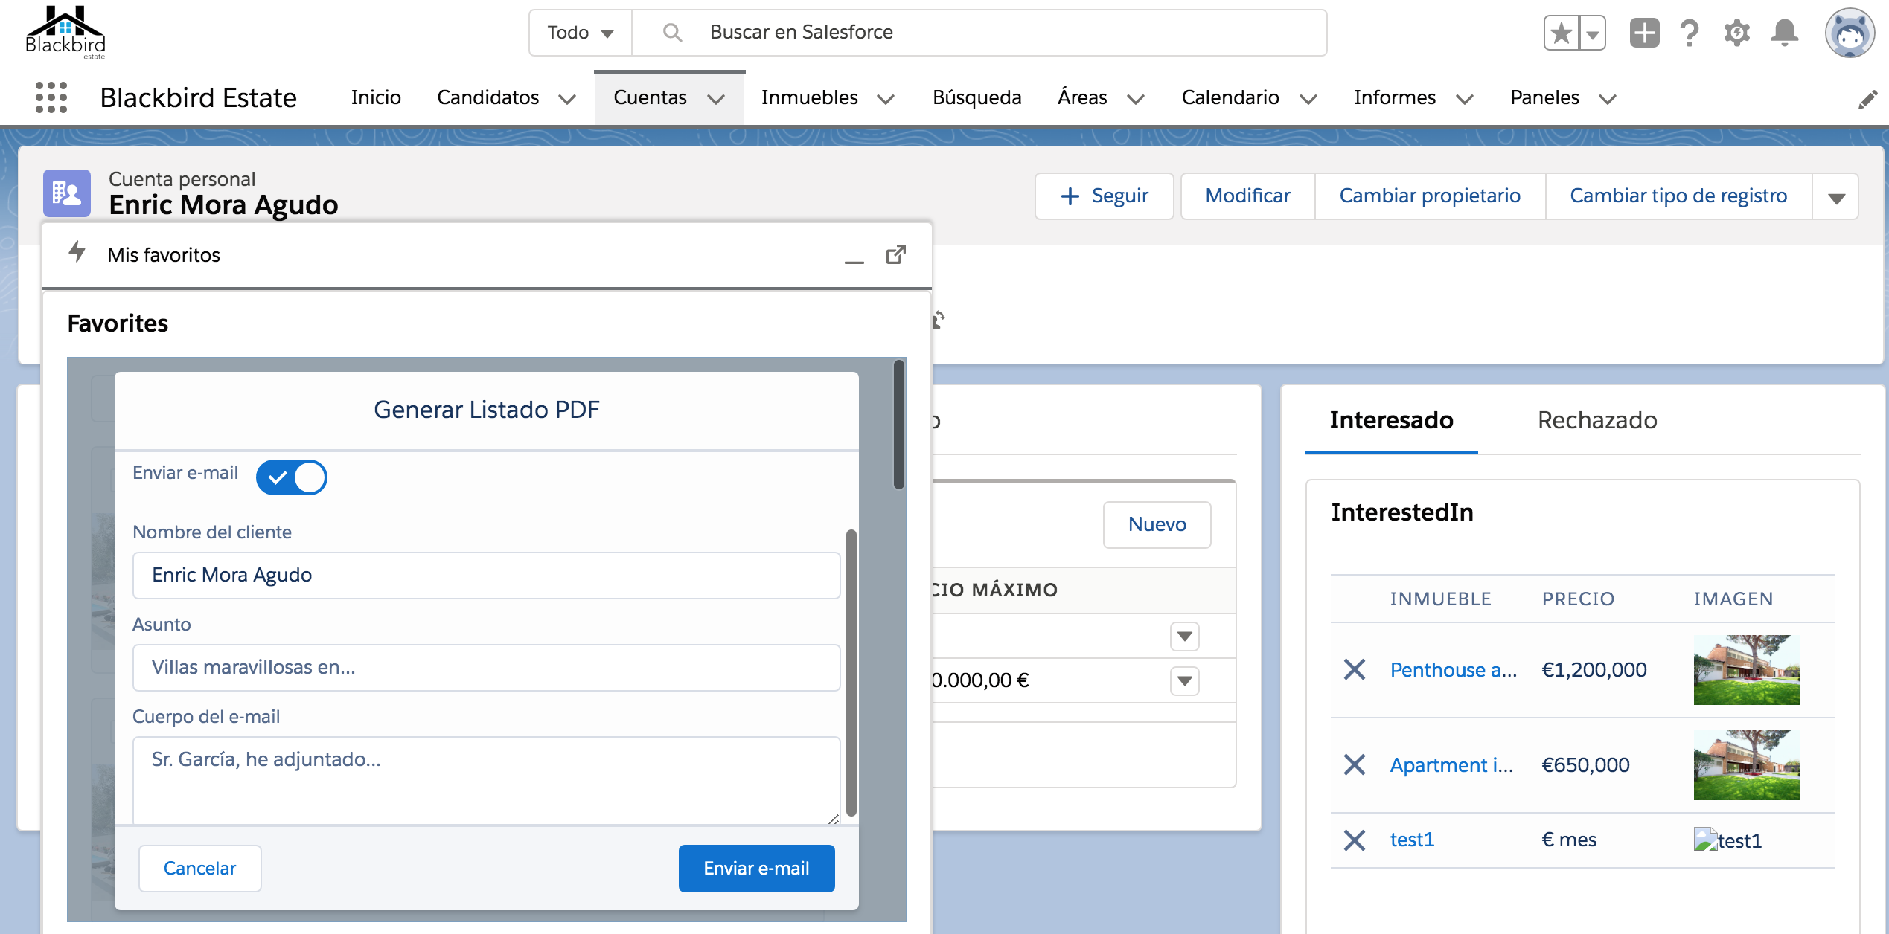Click the Enviar e-mail submit button

tap(756, 868)
